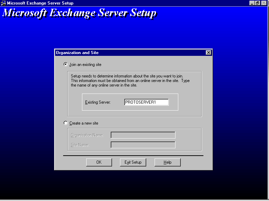Click into the Existing Server text field
This screenshot has width=269, height=201.
click(146, 102)
